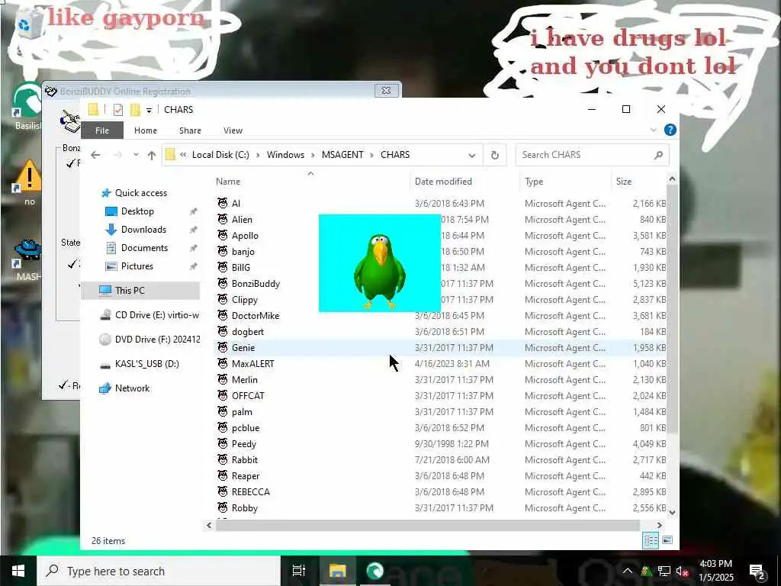Click the horizontal scrollbar right arrow

point(660,525)
